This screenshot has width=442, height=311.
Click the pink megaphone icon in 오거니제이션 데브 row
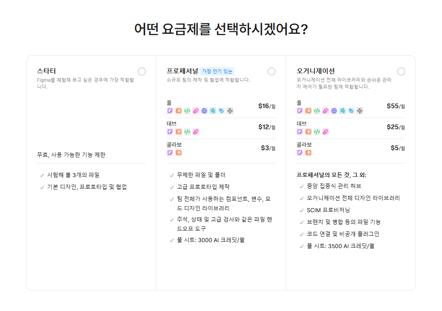[326, 132]
